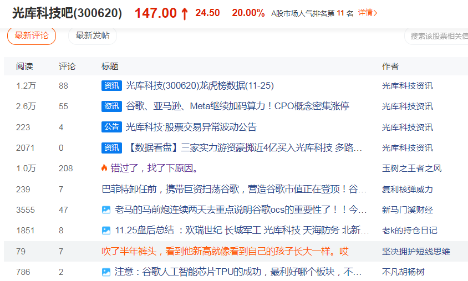Click the 资讯 tag on 数据看盘 post

[x=111, y=147]
